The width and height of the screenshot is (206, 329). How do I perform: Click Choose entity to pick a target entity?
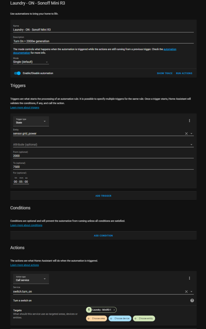pyautogui.click(x=144, y=318)
